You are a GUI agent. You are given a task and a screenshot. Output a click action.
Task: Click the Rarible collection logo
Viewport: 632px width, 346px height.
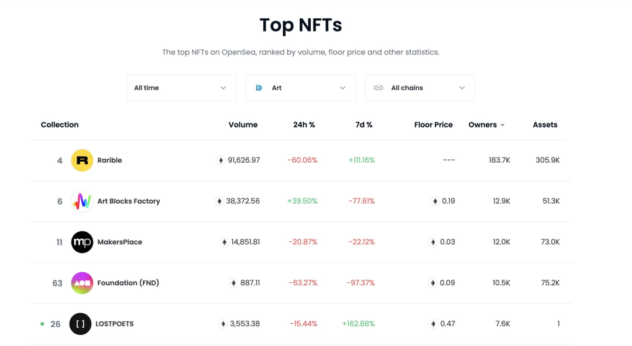point(82,160)
